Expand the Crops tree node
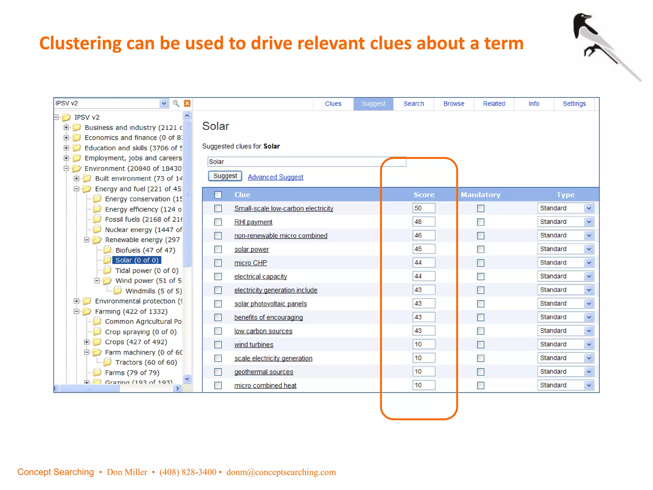Viewport: 653px width, 490px height. pos(86,342)
